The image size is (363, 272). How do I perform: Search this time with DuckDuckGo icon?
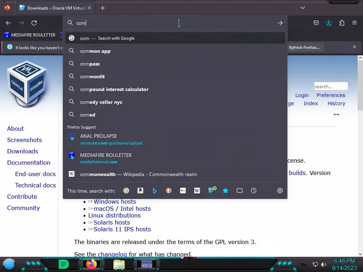tap(168, 191)
